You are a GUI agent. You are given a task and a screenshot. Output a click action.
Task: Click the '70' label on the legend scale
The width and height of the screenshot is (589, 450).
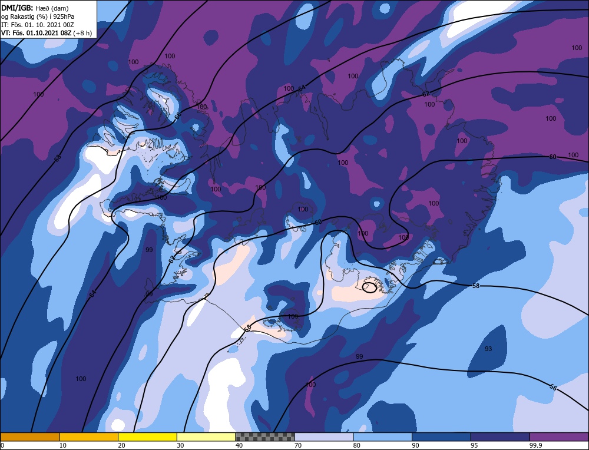(298, 445)
